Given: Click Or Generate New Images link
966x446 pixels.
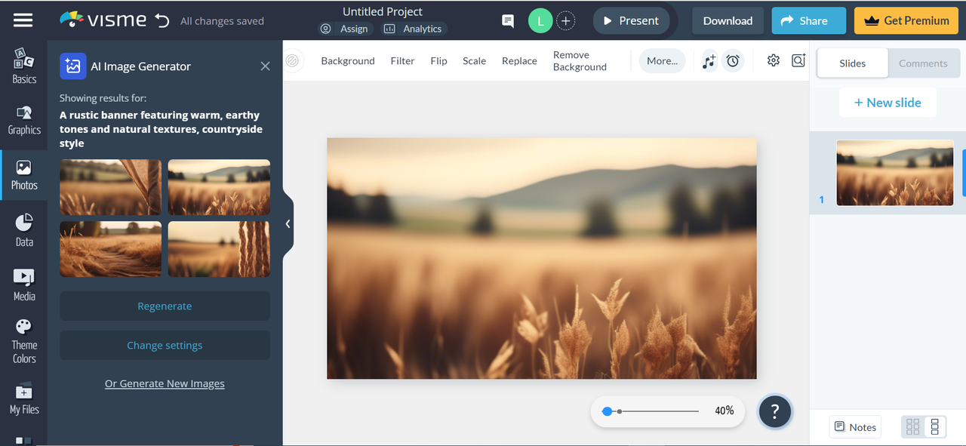Looking at the screenshot, I should click(165, 383).
